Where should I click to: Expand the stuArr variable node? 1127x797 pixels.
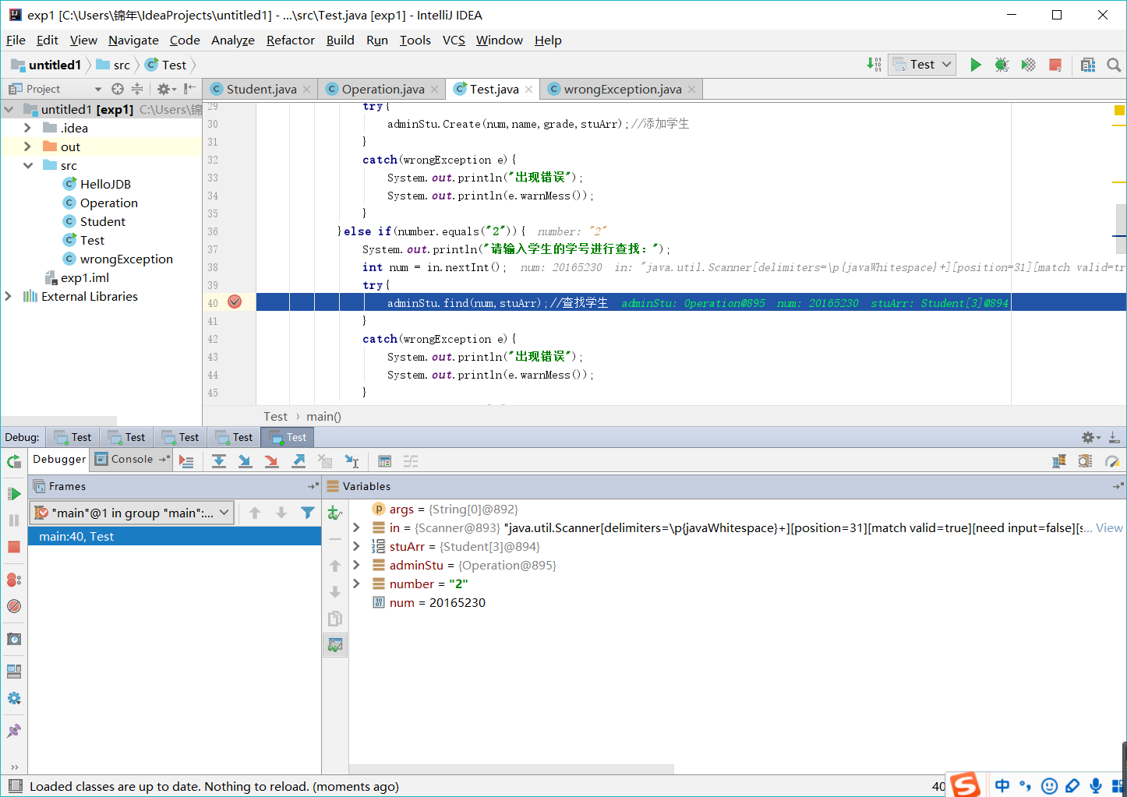coord(356,547)
